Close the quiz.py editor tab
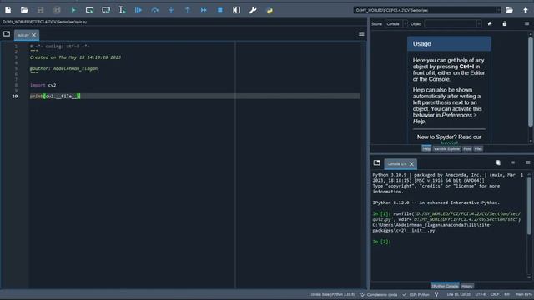The width and height of the screenshot is (534, 300). click(x=33, y=35)
